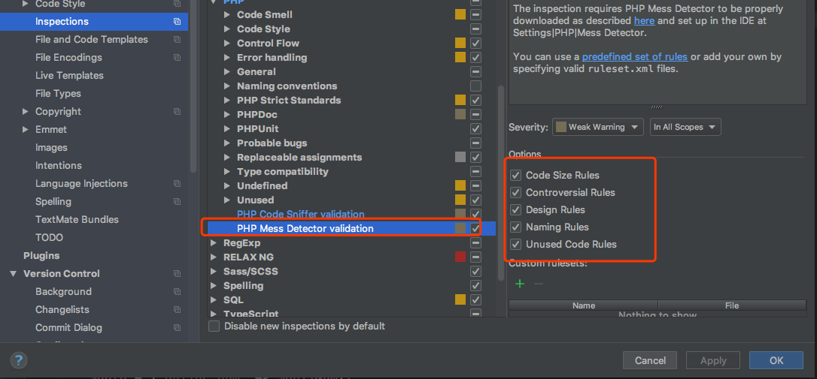The width and height of the screenshot is (817, 379).
Task: Click the OK button
Action: coord(776,360)
